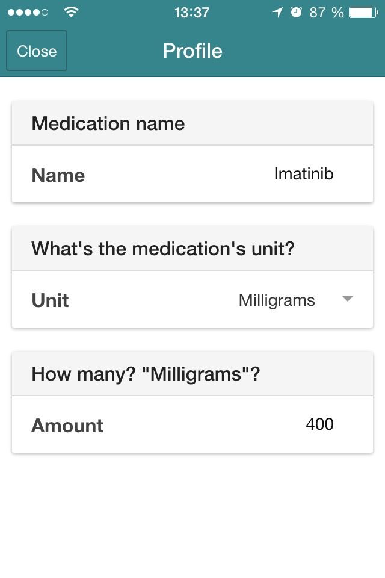Image resolution: width=385 pixels, height=578 pixels.
Task: Tap the Close button
Action: (37, 51)
